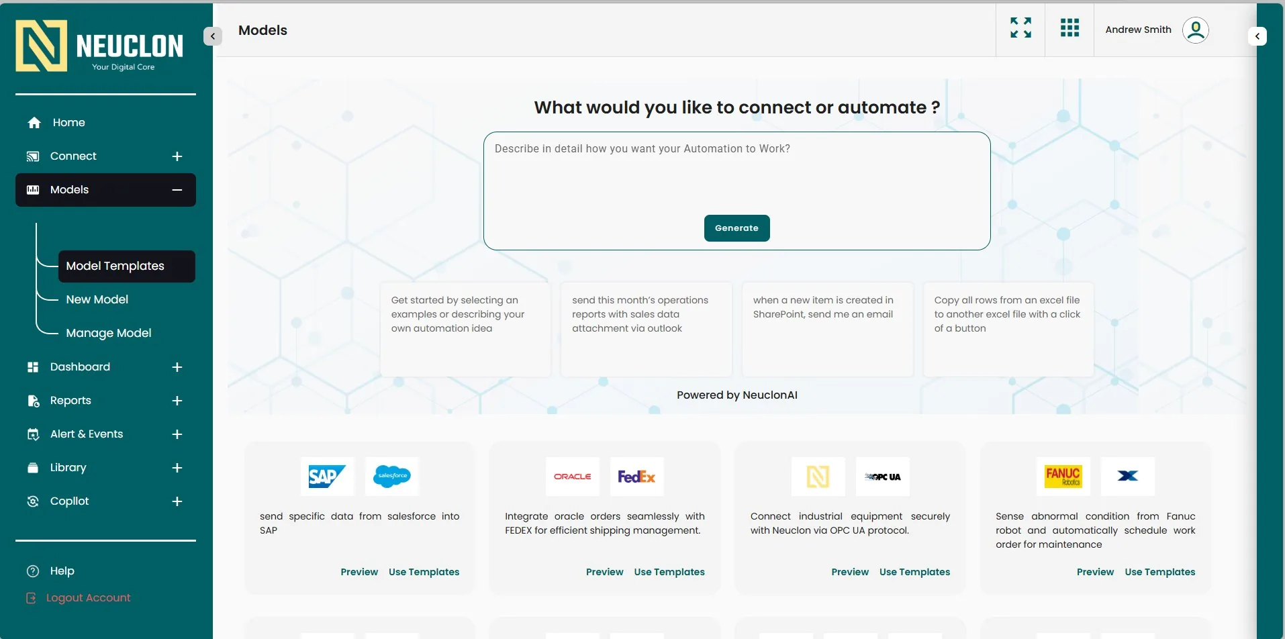Preview the SAP Salesforce template
The width and height of the screenshot is (1285, 639).
pyautogui.click(x=359, y=572)
